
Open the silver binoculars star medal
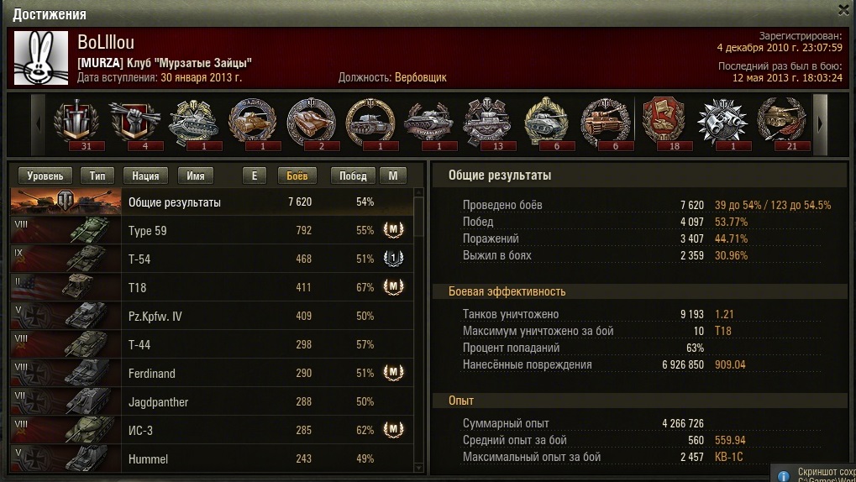coord(722,124)
